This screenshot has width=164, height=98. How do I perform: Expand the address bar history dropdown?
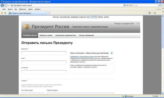124,5
